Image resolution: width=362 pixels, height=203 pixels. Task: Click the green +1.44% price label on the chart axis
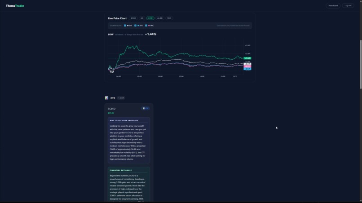coord(247,58)
